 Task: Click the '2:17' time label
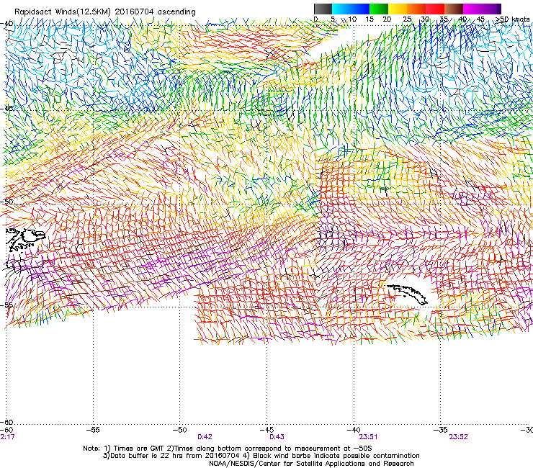click(7, 437)
